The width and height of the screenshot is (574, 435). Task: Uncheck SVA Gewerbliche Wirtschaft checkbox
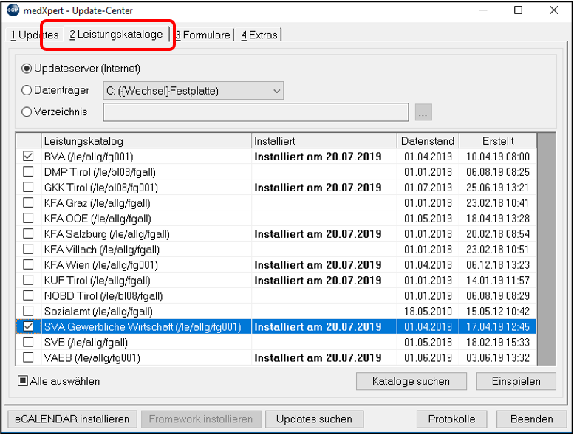[x=28, y=326]
